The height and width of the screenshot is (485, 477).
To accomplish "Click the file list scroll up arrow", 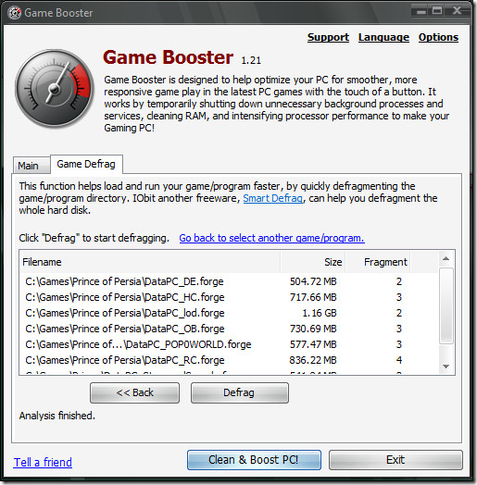I will click(x=446, y=258).
